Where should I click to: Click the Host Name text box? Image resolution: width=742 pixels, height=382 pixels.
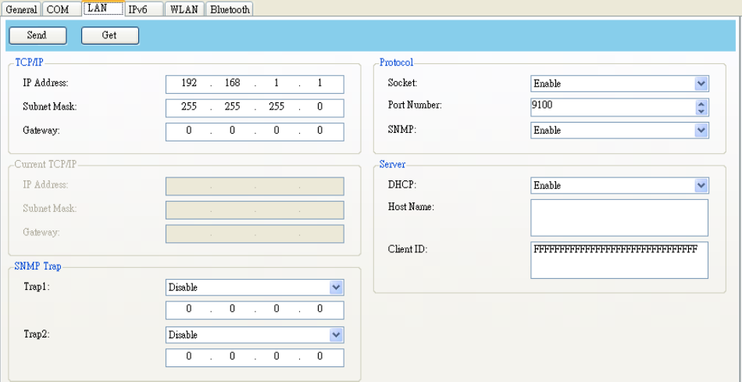[619, 218]
